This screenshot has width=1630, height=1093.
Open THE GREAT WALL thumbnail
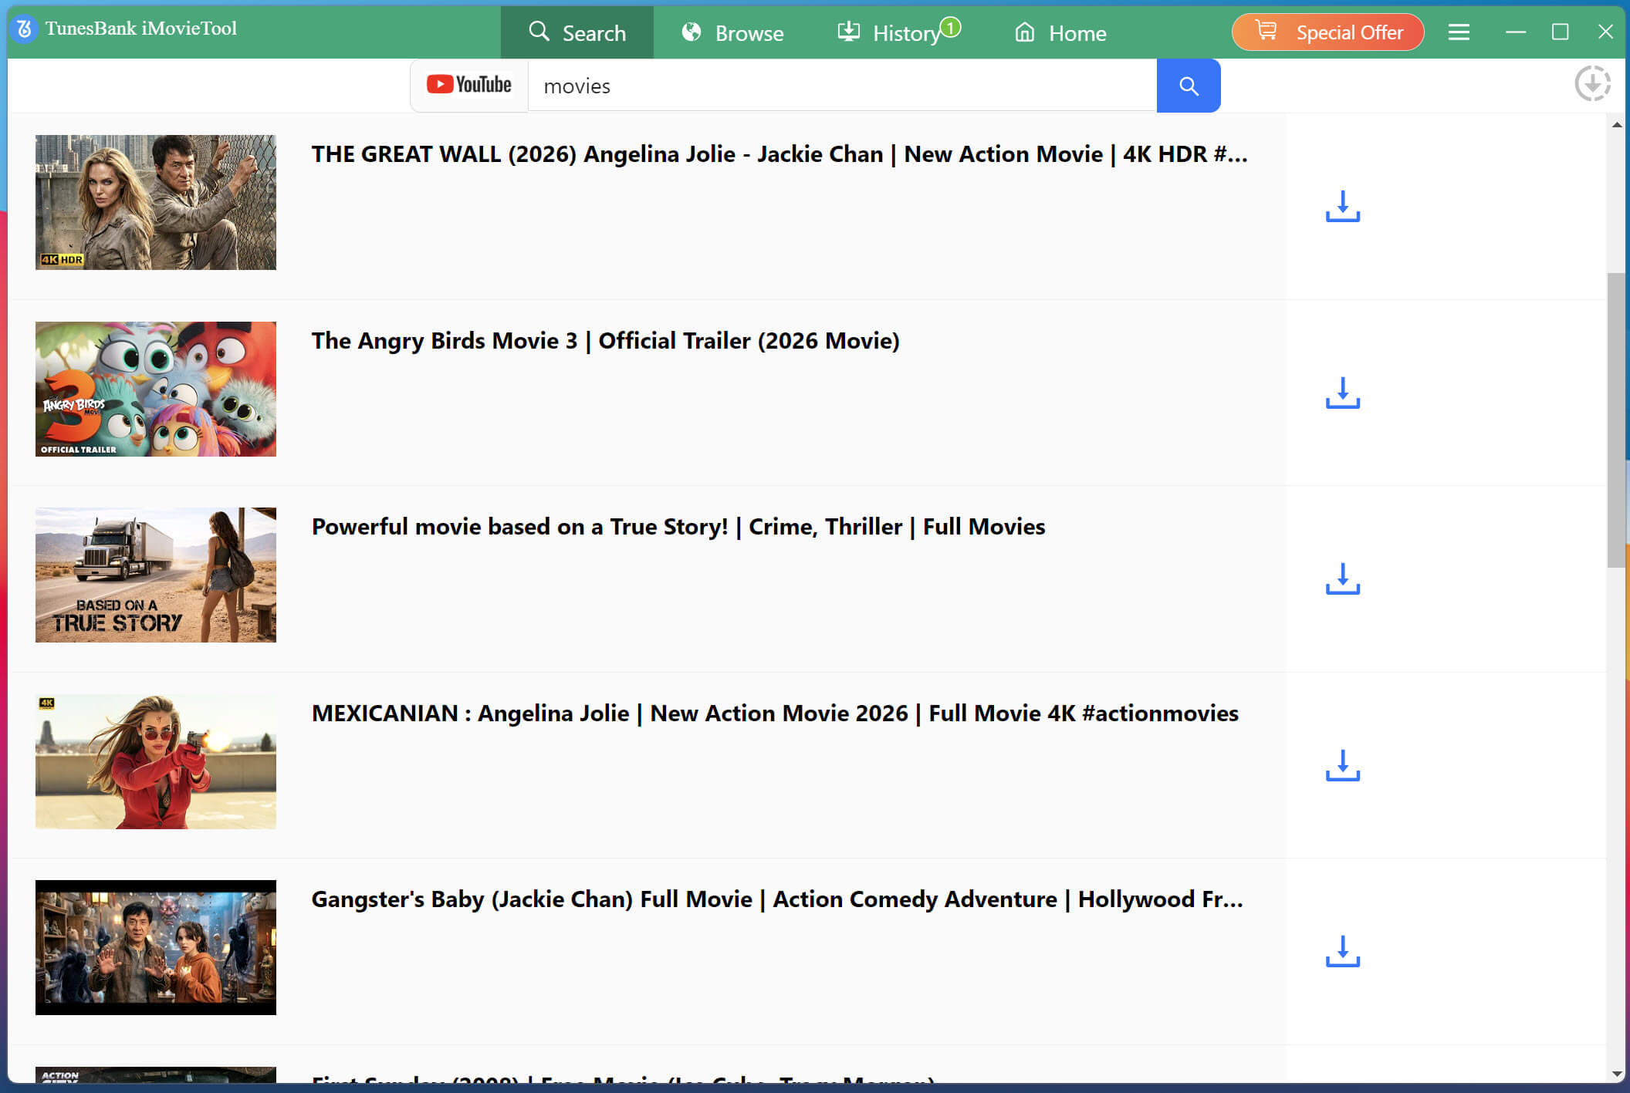156,202
